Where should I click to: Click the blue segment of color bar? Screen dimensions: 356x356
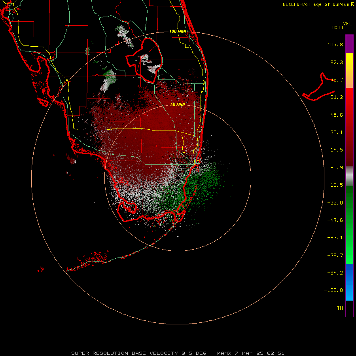click(349, 282)
